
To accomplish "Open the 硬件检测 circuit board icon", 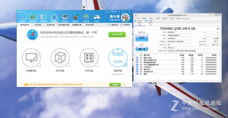I will coord(33,17).
